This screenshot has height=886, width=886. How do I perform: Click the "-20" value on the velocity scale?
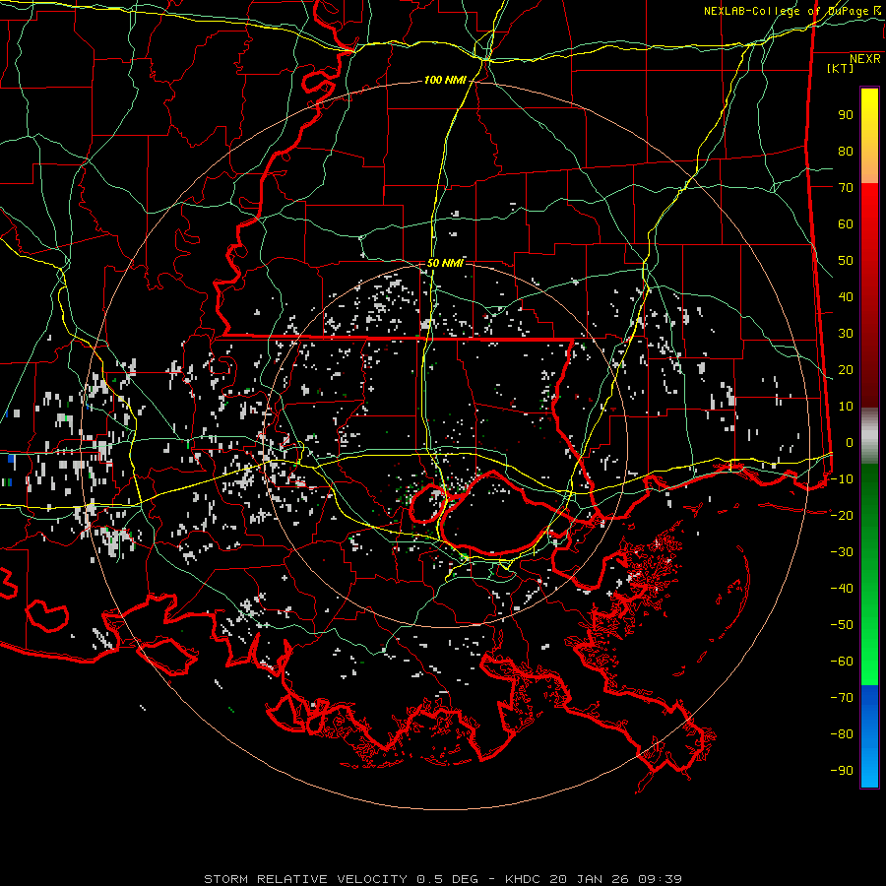pyautogui.click(x=842, y=516)
